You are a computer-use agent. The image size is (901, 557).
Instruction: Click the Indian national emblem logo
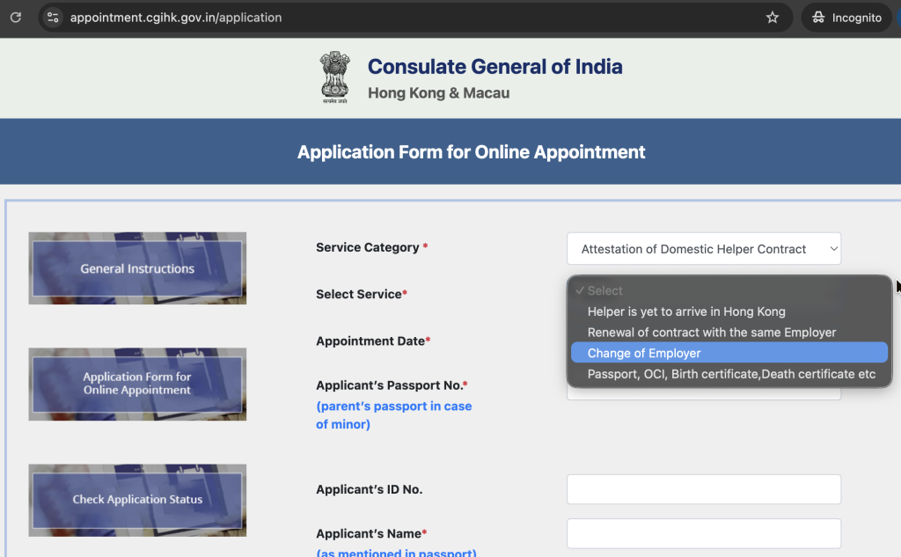click(x=334, y=77)
